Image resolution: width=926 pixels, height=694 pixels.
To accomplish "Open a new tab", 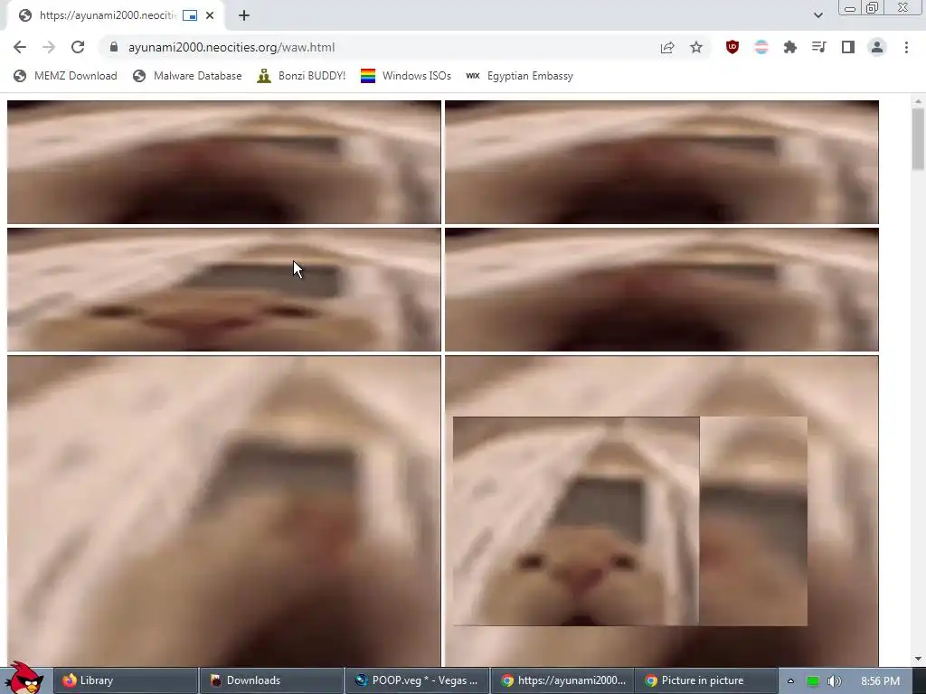I will (244, 15).
